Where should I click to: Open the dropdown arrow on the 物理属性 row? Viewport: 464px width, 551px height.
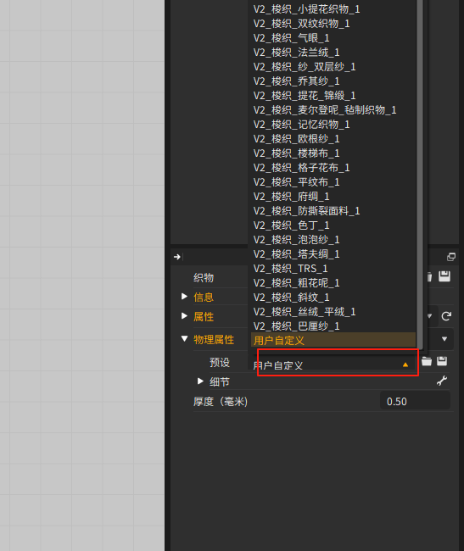pyautogui.click(x=444, y=339)
